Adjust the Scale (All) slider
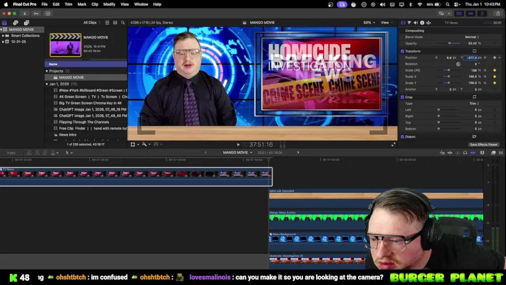506x285 pixels. 449,70
